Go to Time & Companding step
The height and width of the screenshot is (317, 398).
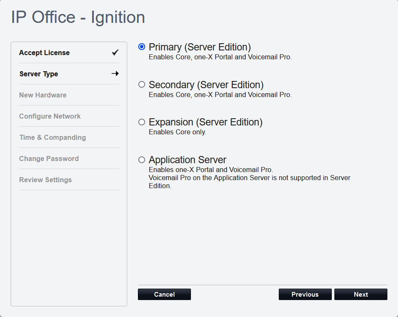tap(69, 137)
